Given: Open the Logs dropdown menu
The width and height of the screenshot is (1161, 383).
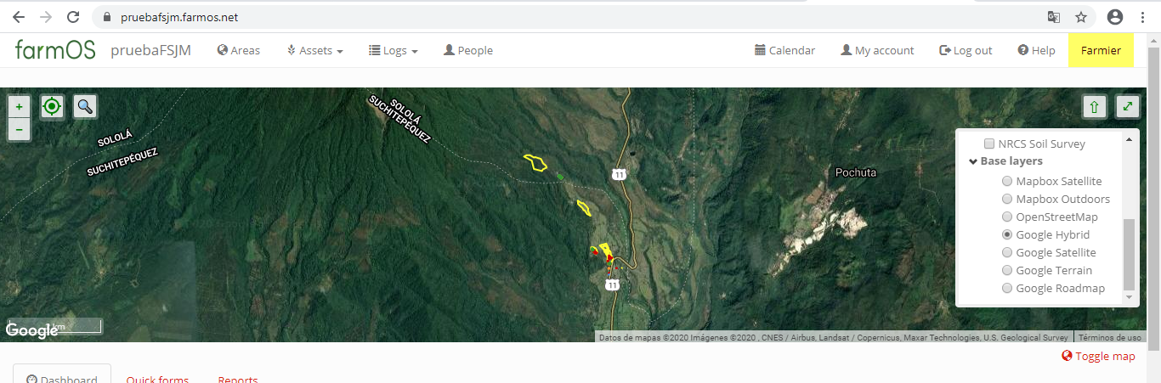Looking at the screenshot, I should (393, 50).
